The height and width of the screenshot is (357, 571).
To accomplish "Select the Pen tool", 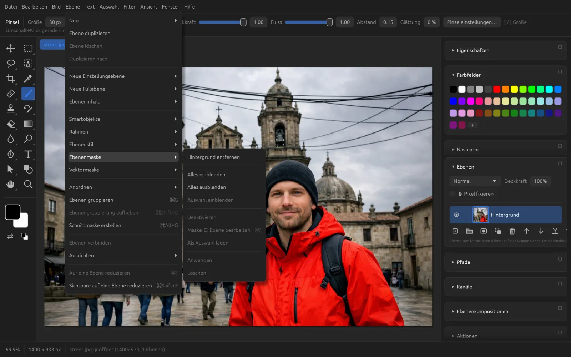I will tap(11, 154).
